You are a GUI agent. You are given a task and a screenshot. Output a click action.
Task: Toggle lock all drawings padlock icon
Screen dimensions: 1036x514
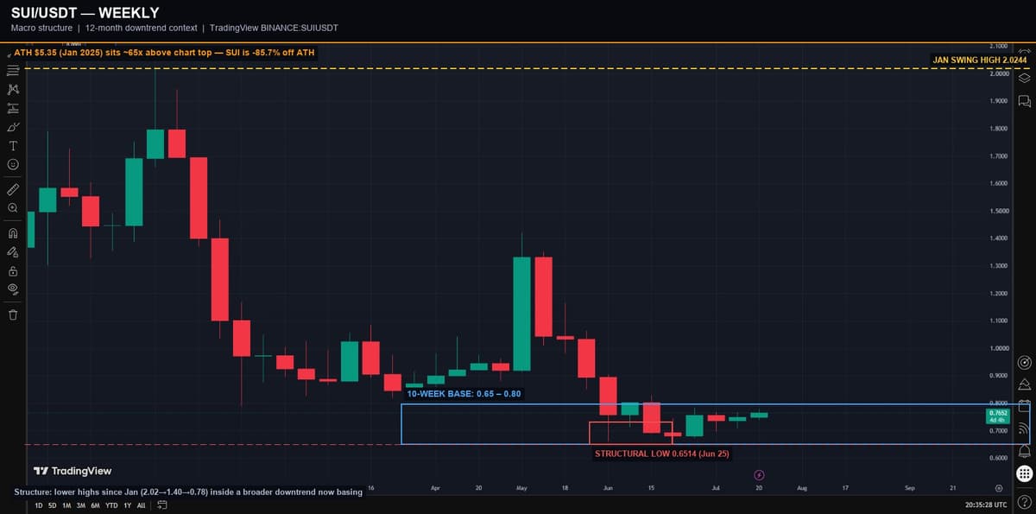click(x=13, y=270)
